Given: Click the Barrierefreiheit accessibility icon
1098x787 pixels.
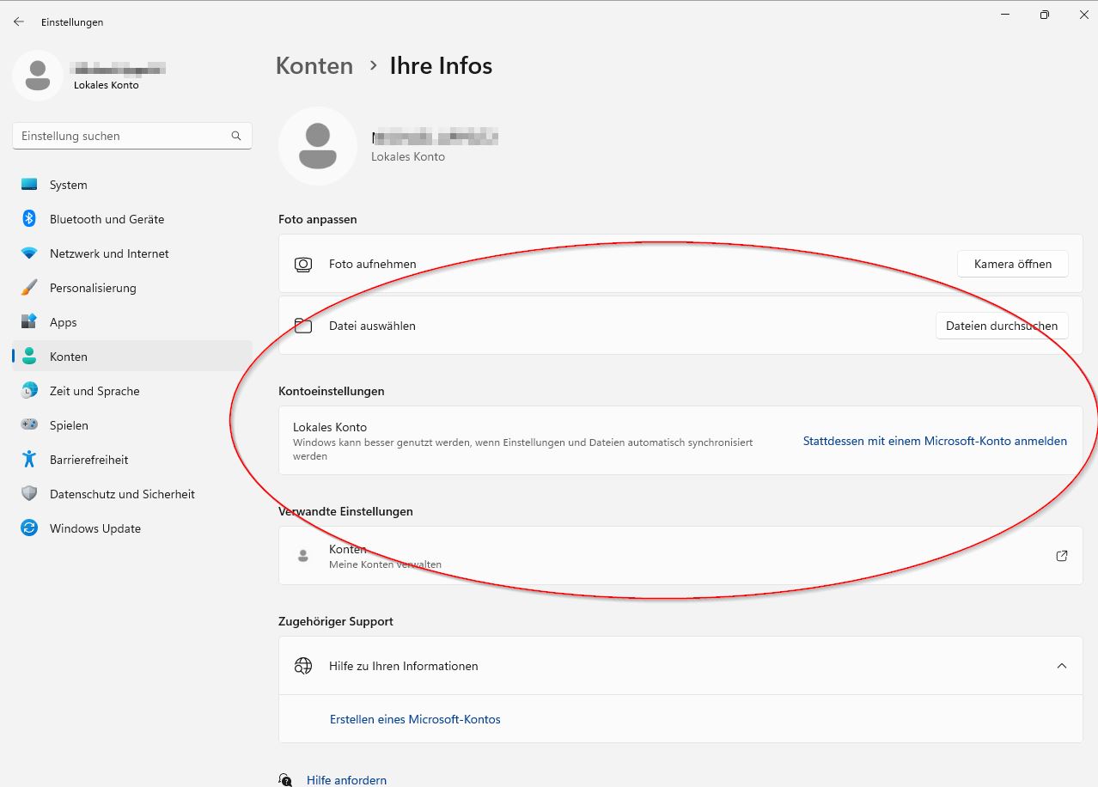Looking at the screenshot, I should (x=29, y=460).
